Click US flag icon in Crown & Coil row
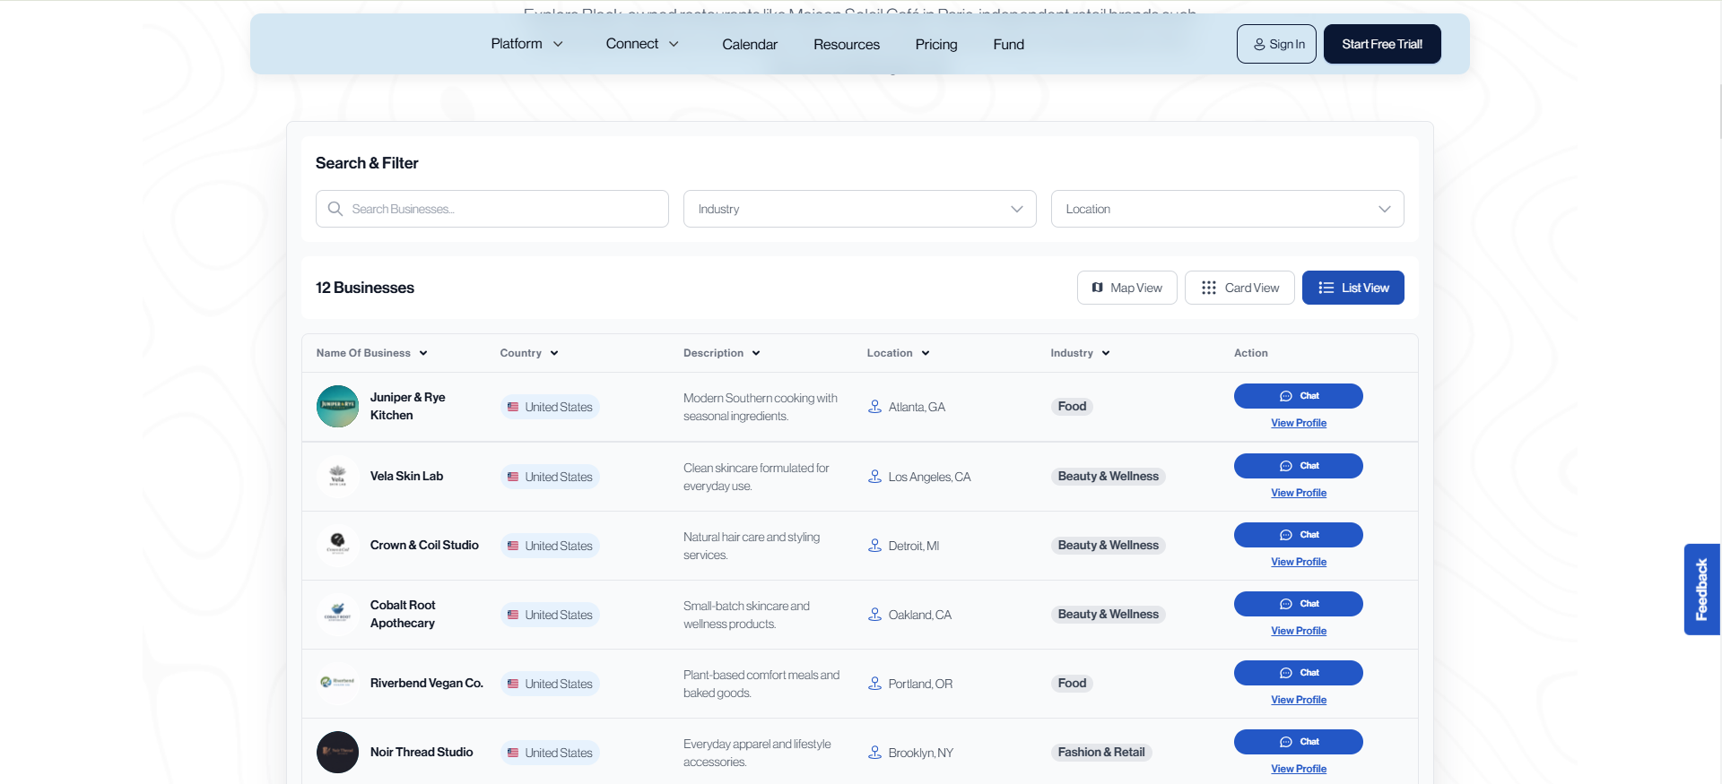This screenshot has width=1722, height=784. [x=513, y=546]
